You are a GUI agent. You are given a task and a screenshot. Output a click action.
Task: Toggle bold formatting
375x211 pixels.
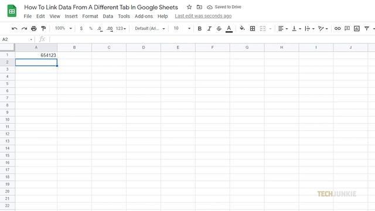click(199, 29)
